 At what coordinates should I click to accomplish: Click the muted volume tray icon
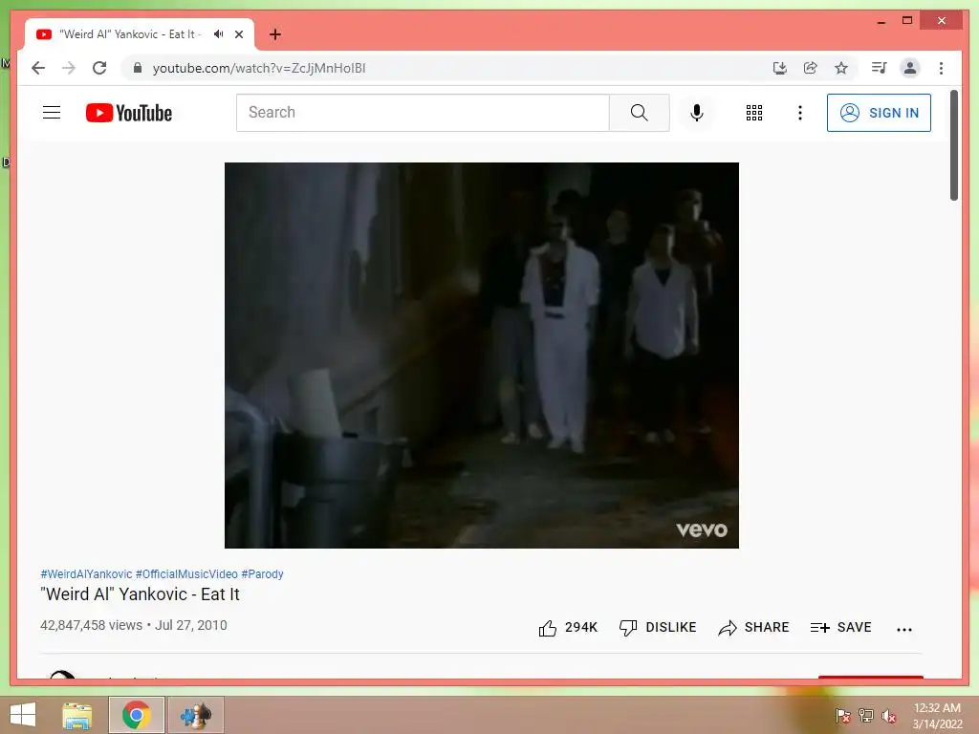889,716
